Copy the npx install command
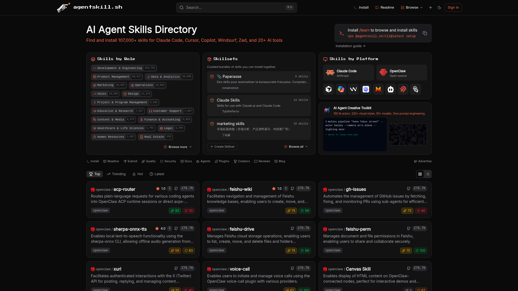 coord(425,33)
